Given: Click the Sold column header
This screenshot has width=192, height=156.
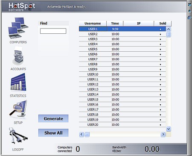Looking at the screenshot, I should tap(163, 24).
